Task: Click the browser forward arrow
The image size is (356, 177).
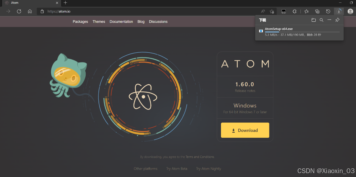Action: point(8,11)
